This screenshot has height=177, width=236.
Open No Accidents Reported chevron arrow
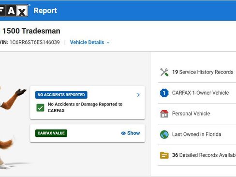(x=138, y=95)
